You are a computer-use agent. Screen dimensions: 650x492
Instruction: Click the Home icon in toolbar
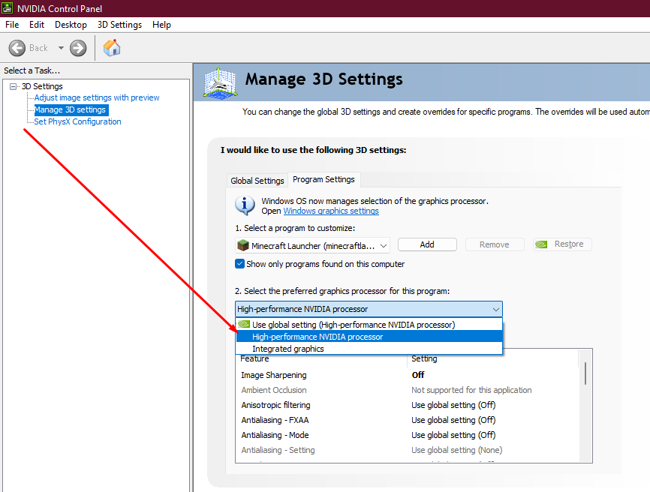112,48
